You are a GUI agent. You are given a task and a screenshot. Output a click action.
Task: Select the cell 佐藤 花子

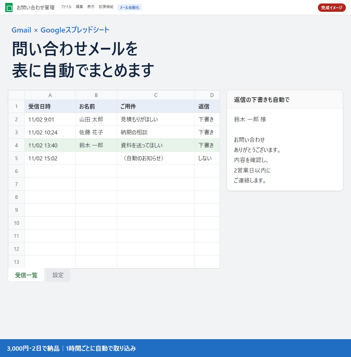click(x=96, y=132)
